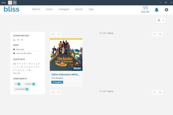Filter albums starting with 0..9
Viewport: 173px width, 115px height.
19,64
